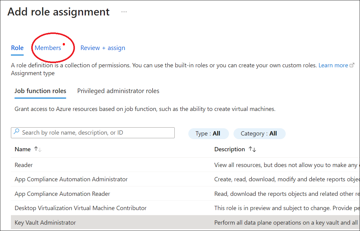
Task: Click the Description column sort arrows
Action: (x=252, y=149)
